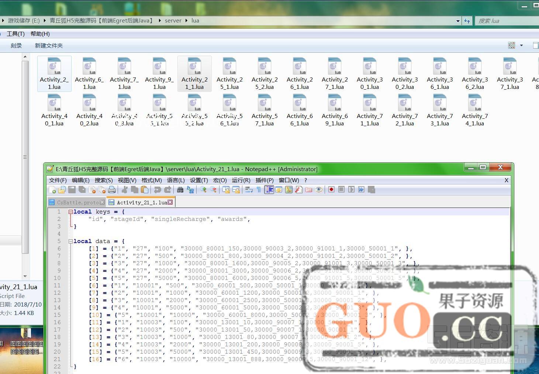Click the Print icon in Notepad++
The height and width of the screenshot is (374, 539).
[x=112, y=190]
